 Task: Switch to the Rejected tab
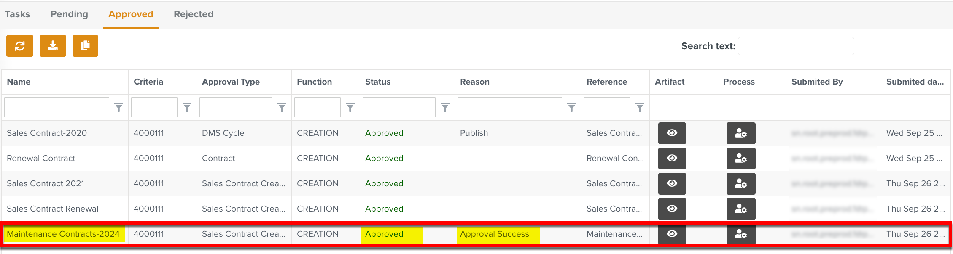(x=193, y=14)
